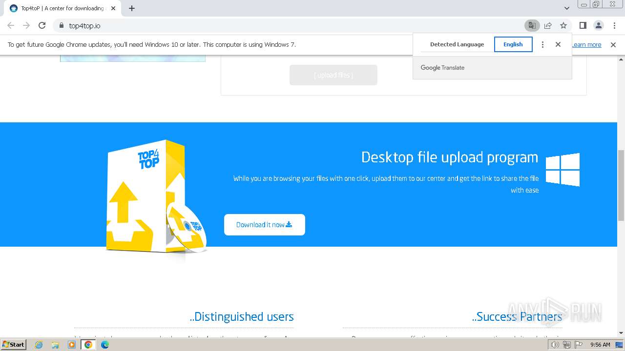The image size is (625, 351).
Task: Click the browser forward arrow
Action: tap(26, 25)
